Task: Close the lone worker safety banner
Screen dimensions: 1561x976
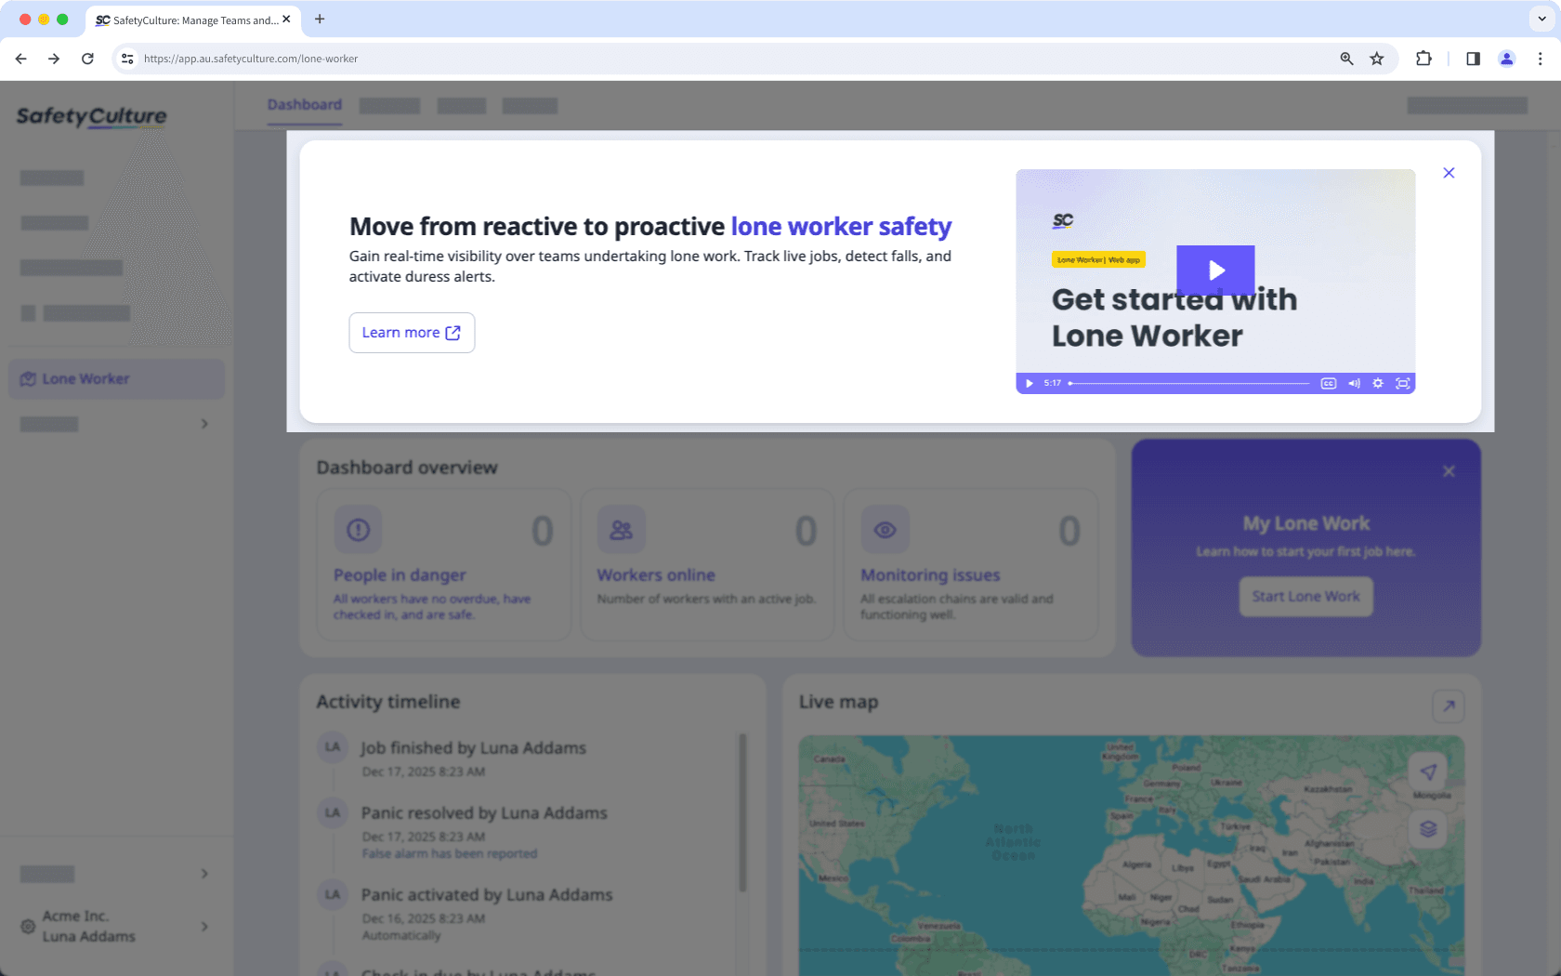Action: [1449, 173]
